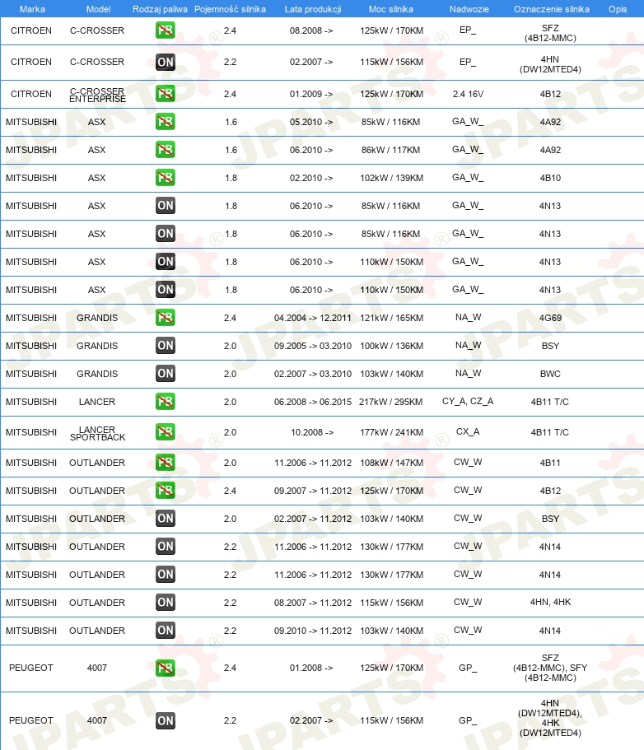Click the 'SFZ (4B12-MMC), SFY (4B12-MMC)' engine cell
644x750 pixels.
550,668
